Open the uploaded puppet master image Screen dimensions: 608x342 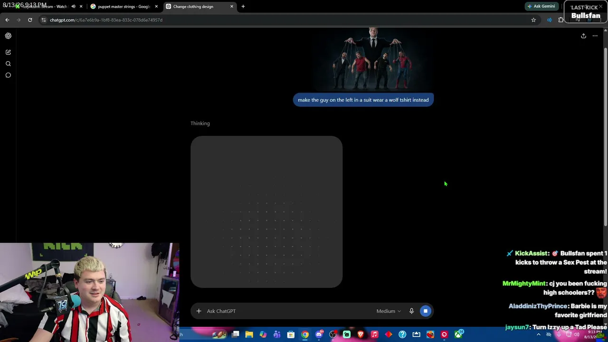coord(373,59)
